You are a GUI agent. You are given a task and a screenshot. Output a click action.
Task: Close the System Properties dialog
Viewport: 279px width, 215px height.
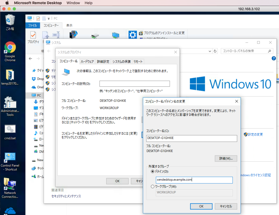pos(175,52)
